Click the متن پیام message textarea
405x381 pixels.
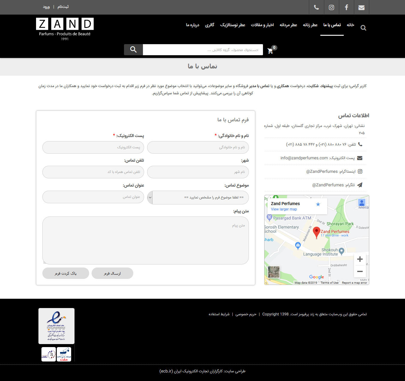(x=146, y=240)
